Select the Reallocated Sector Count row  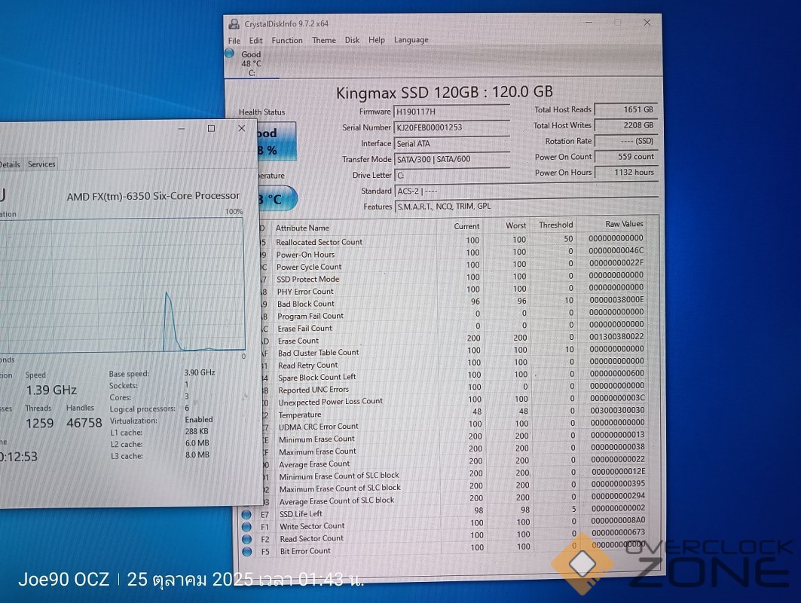click(x=319, y=242)
